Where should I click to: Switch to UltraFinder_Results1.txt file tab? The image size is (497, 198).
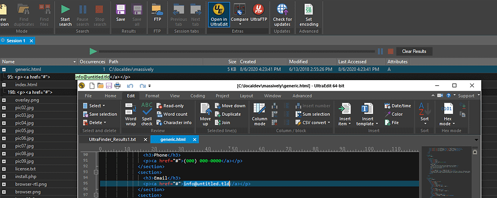112,139
